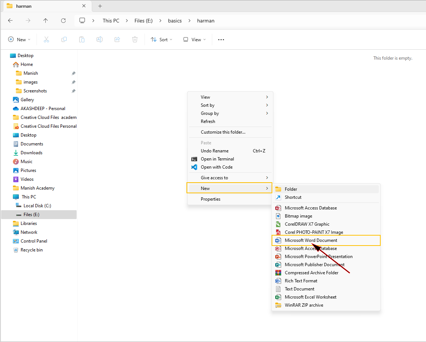The width and height of the screenshot is (426, 342).
Task: Click Properties in the context menu
Action: coord(210,199)
